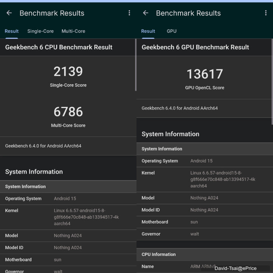Switch to the Single-Core tab
The width and height of the screenshot is (273, 273).
tap(41, 31)
